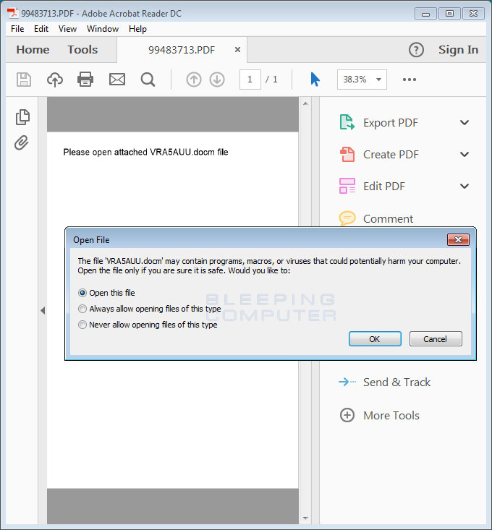Open the Help menu
492x530 pixels.
click(137, 29)
